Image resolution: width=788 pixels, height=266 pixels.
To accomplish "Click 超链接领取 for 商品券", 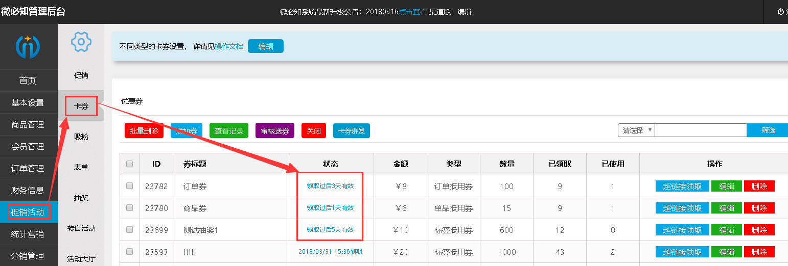I will click(682, 208).
